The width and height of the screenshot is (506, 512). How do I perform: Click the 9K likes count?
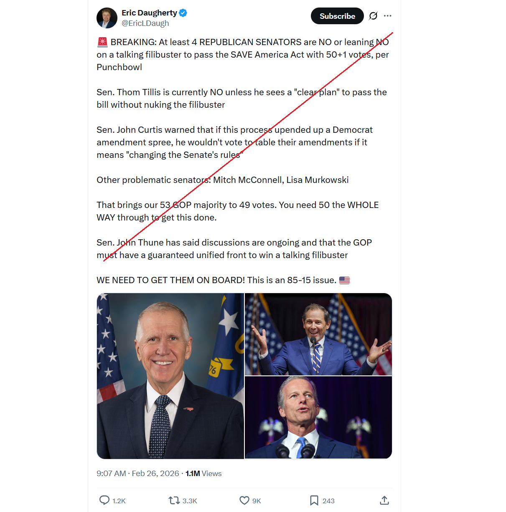[257, 501]
